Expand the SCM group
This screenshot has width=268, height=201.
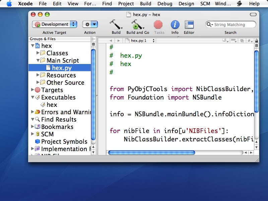click(32, 134)
